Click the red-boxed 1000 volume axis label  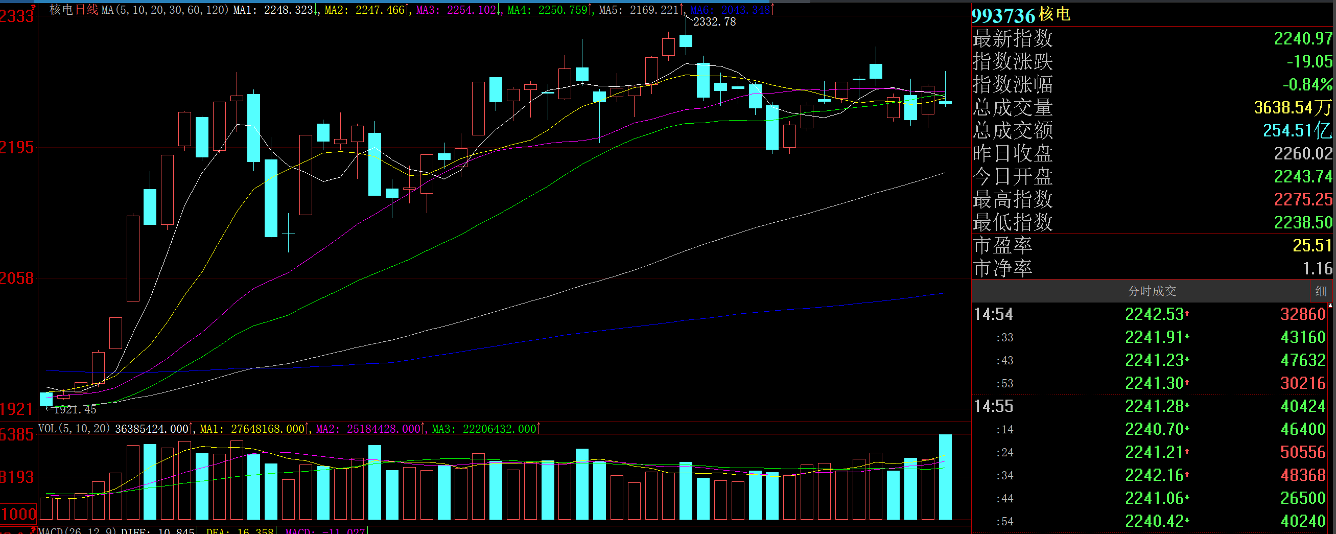19,514
